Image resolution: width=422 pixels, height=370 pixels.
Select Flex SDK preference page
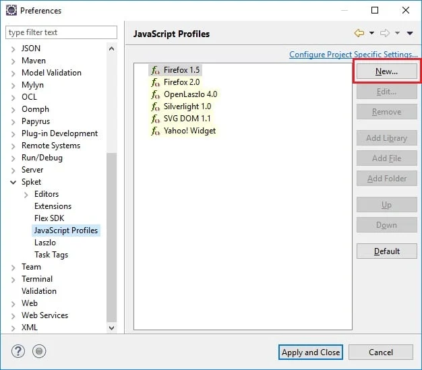point(49,218)
